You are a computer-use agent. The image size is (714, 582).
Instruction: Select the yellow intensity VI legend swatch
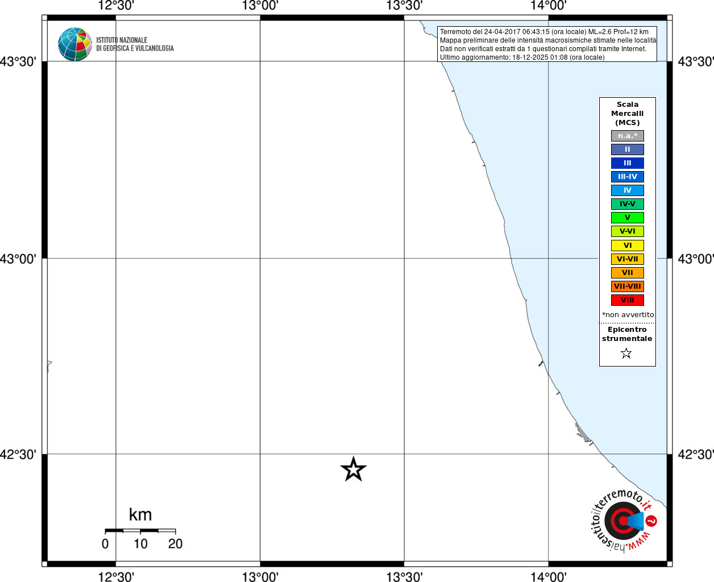(628, 246)
